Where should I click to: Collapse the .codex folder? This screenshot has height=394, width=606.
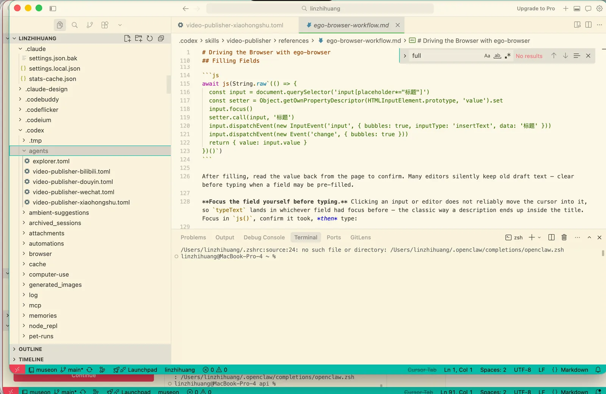(20, 130)
